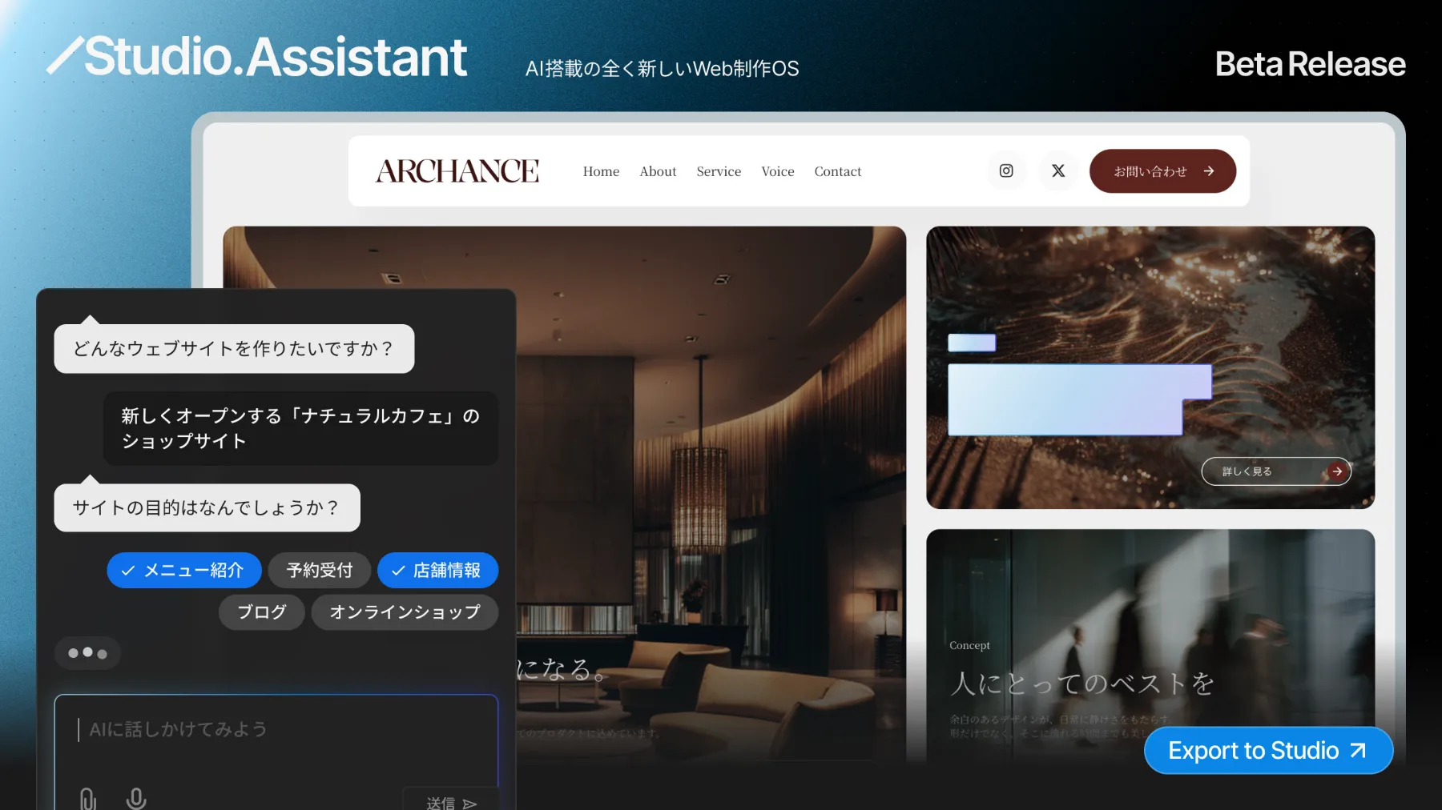Click the typing indicator dots bubble
This screenshot has height=810, width=1442.
coord(87,653)
